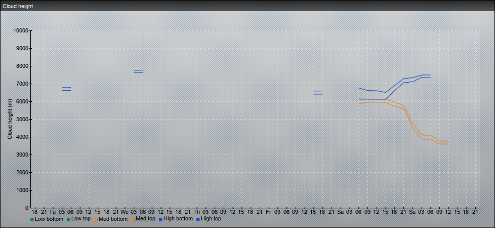This screenshot has height=228, width=495.
Task: Click the 6000 y-axis label
Action: (x=22, y=101)
